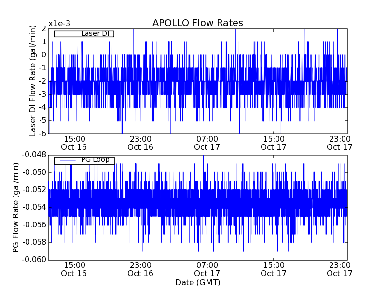Click '15:00 Oct 17' under the Laser DI plot

tap(274, 143)
